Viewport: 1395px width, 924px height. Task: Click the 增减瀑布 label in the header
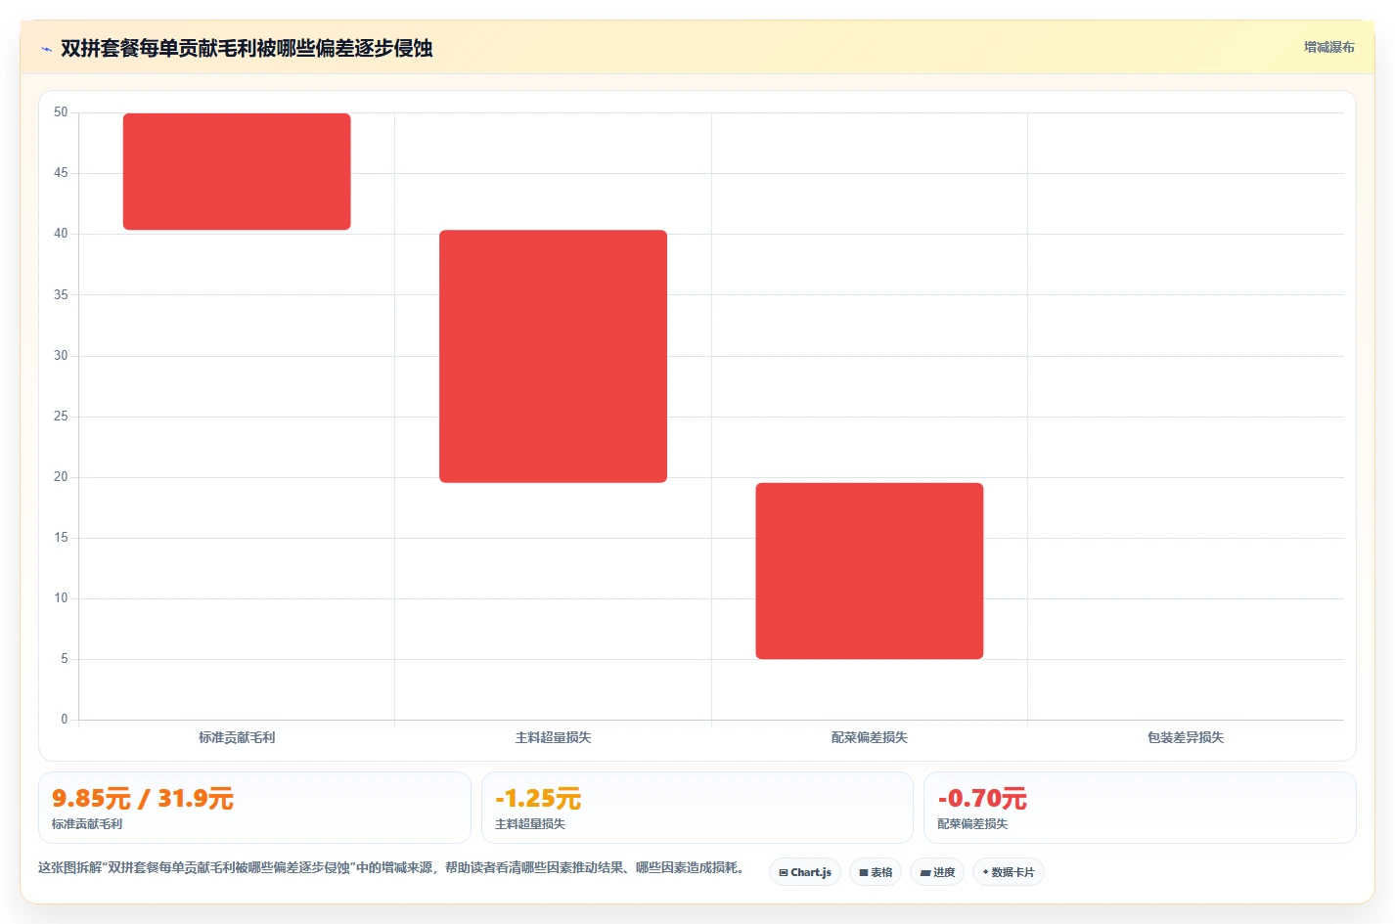pos(1328,47)
